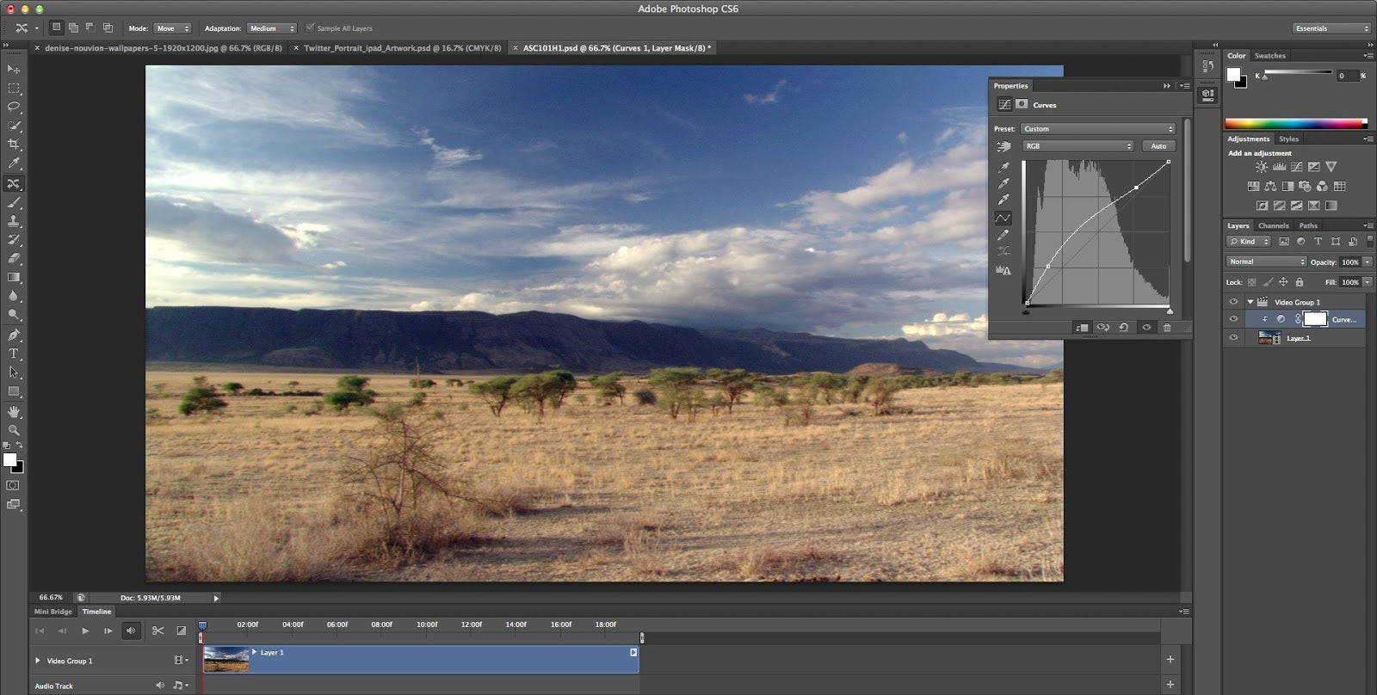
Task: Delete the Curves adjustment with trash icon
Action: click(x=1167, y=328)
